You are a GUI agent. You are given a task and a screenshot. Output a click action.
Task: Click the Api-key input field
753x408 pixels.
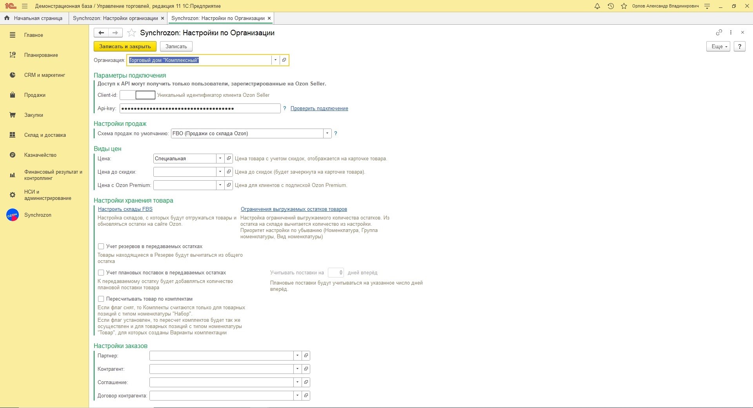click(200, 109)
